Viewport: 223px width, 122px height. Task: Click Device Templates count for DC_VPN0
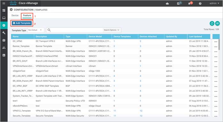pyautogui.click(x=114, y=41)
